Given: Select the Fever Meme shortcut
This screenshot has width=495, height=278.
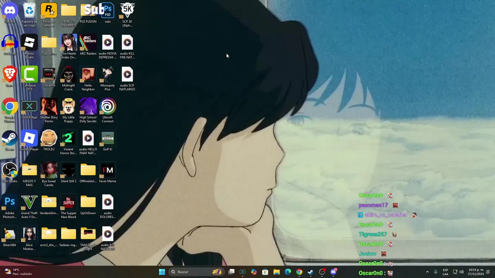Looking at the screenshot, I should (x=108, y=173).
